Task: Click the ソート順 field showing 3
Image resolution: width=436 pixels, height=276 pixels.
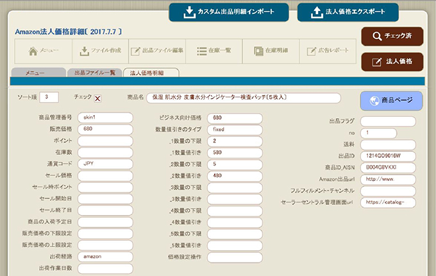Action: (x=49, y=97)
